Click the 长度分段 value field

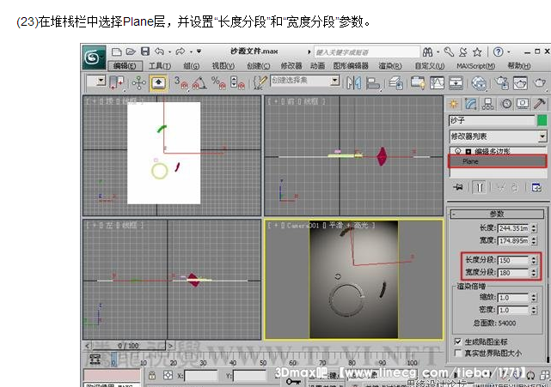(512, 260)
